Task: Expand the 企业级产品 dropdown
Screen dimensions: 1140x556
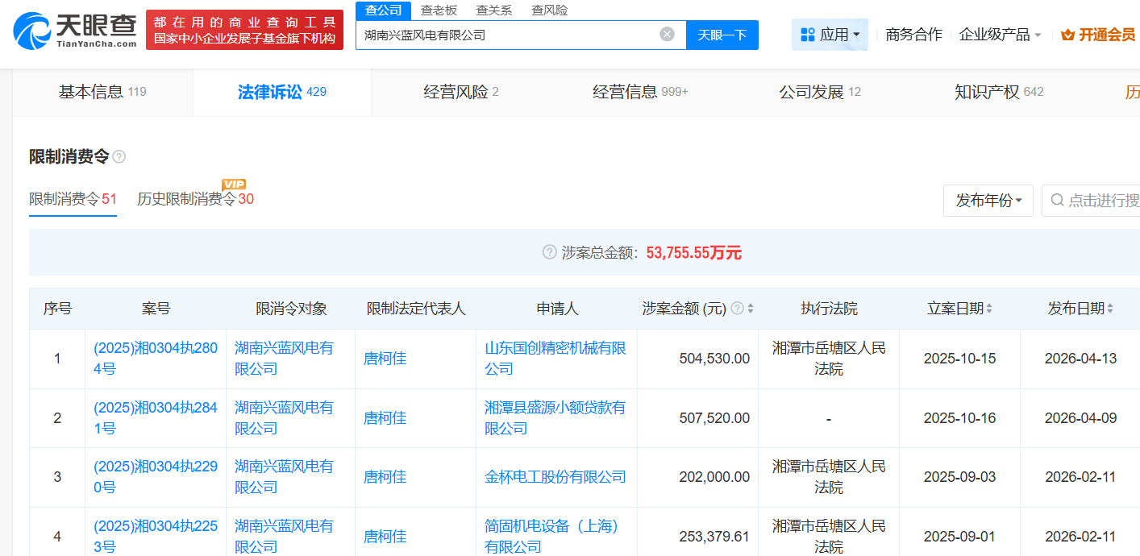Action: [x=1000, y=35]
